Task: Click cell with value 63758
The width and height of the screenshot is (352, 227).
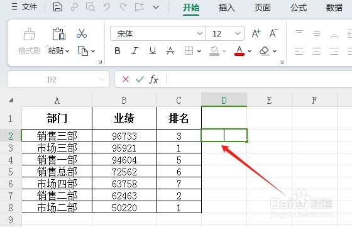Action: [124, 184]
